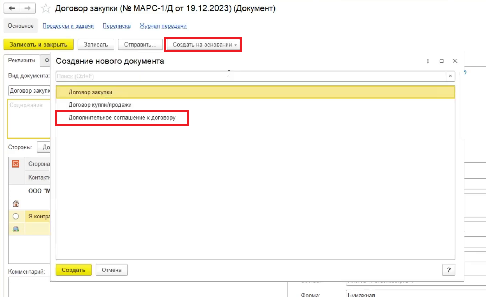Click the green building icon in highlighted row
486x297 pixels.
click(15, 229)
